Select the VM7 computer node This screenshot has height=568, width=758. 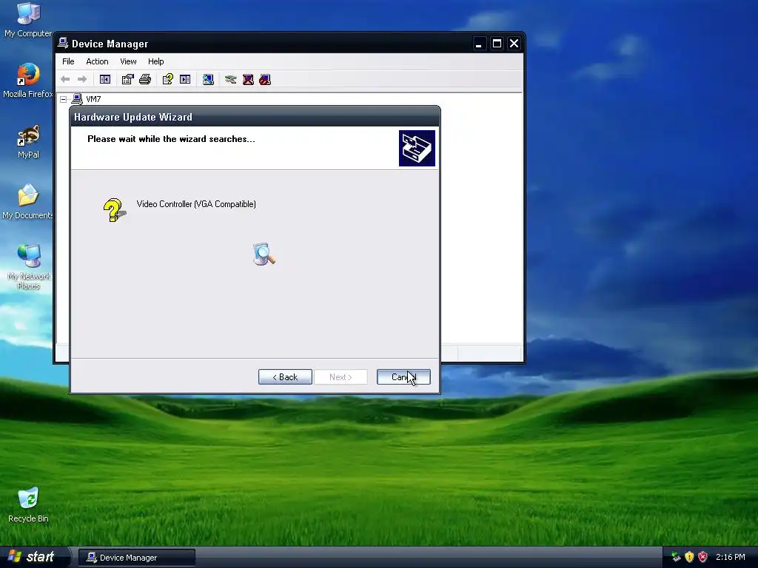point(93,99)
